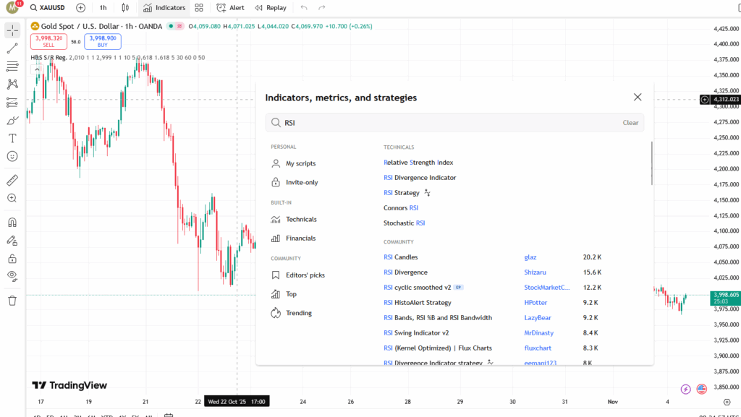Viewport: 741px width, 417px height.
Task: Add Relative Strength Index indicator
Action: click(x=418, y=163)
